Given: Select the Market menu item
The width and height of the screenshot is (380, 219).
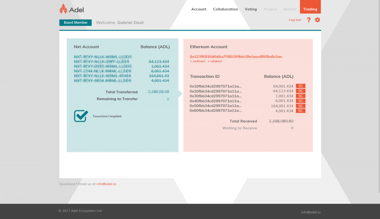Looking at the screenshot, I should click(290, 9).
